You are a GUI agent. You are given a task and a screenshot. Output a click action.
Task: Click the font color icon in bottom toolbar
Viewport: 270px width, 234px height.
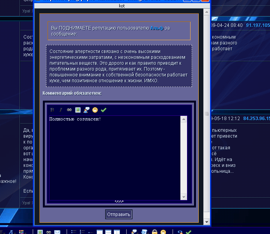[12, 232]
